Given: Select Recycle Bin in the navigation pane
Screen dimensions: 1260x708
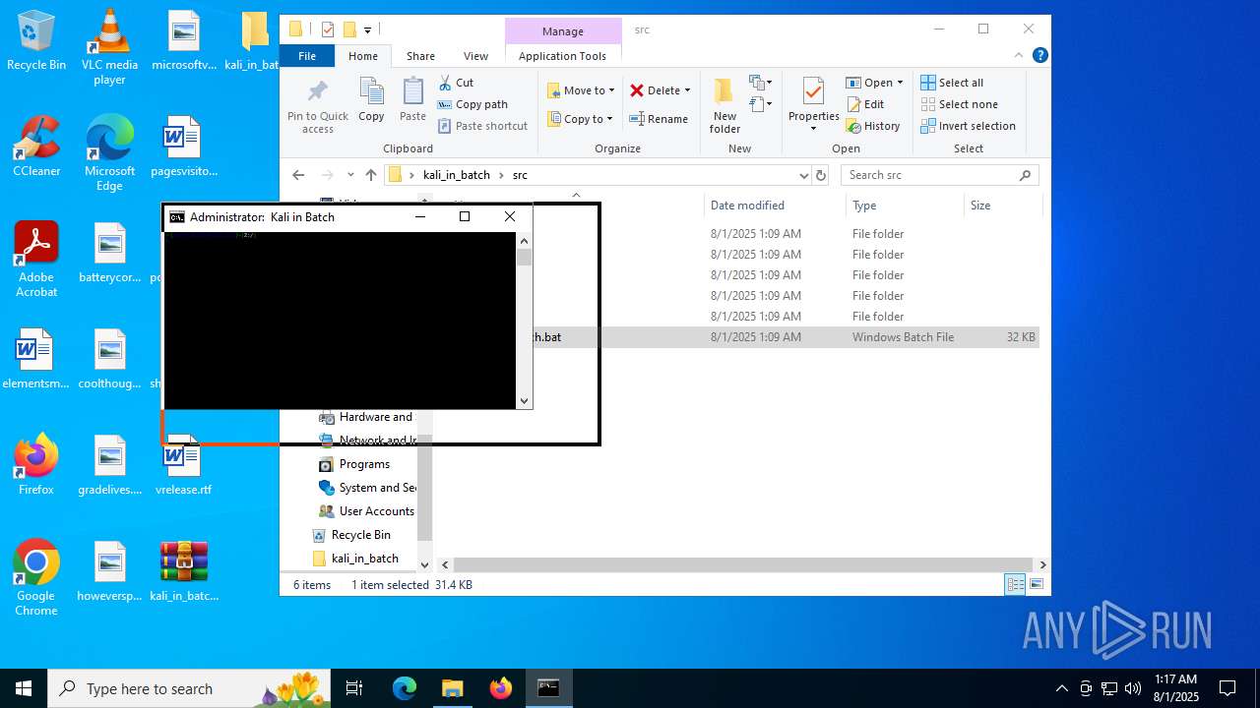Looking at the screenshot, I should pyautogui.click(x=361, y=535).
